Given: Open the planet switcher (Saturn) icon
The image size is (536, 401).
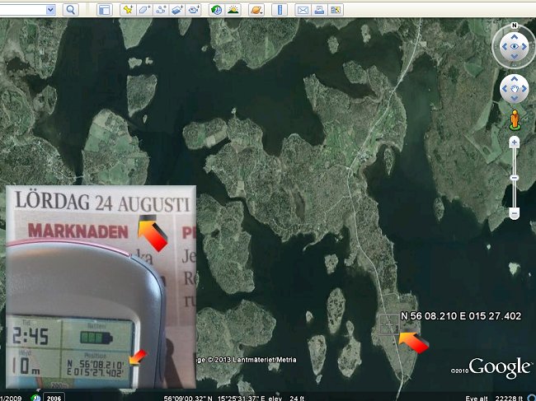Looking at the screenshot, I should (256, 10).
